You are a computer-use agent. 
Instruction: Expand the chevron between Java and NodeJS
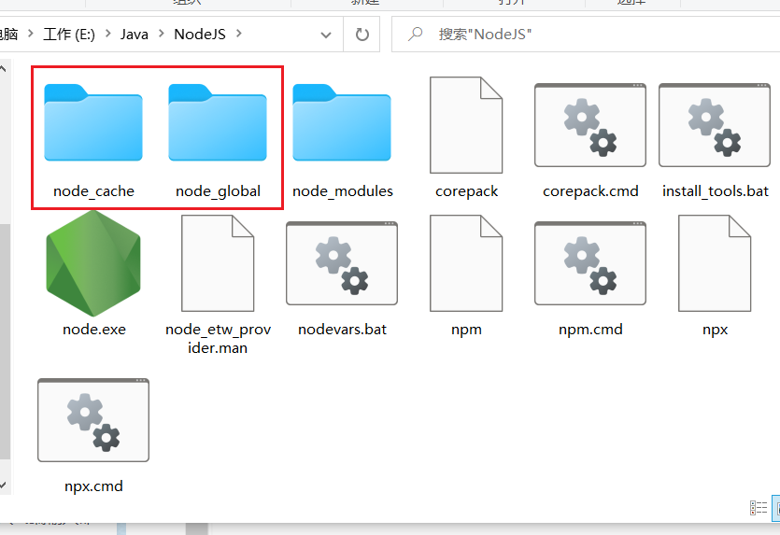pyautogui.click(x=161, y=35)
